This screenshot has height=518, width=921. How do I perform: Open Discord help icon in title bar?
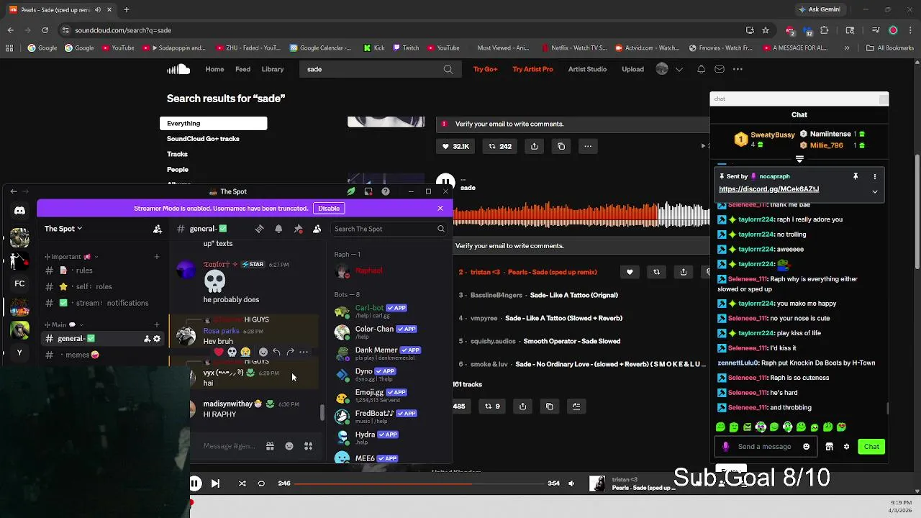click(386, 191)
